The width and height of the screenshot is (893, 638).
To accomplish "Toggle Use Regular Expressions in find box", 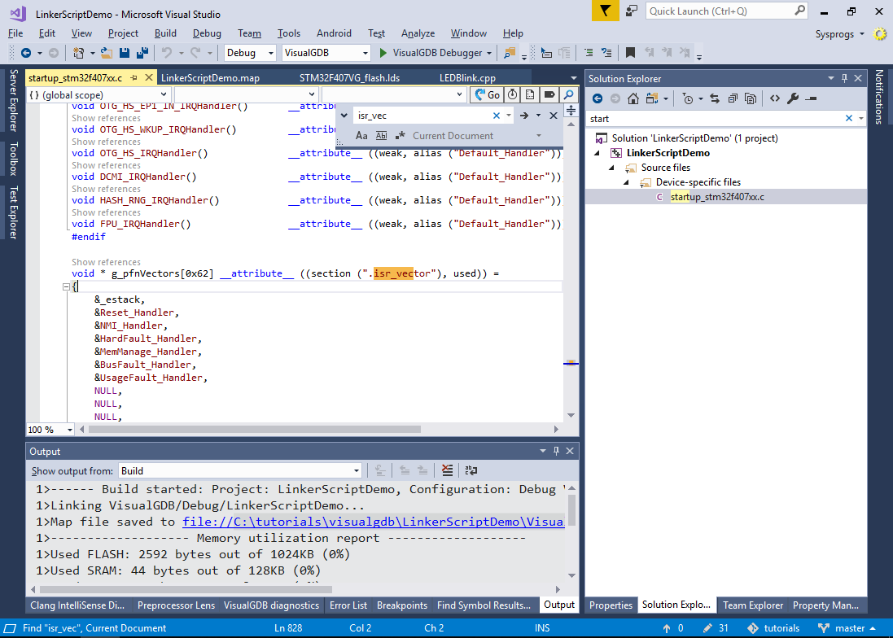I will (x=401, y=135).
